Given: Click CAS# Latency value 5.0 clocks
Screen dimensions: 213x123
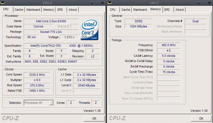Looking at the screenshot, I should point(168,56).
